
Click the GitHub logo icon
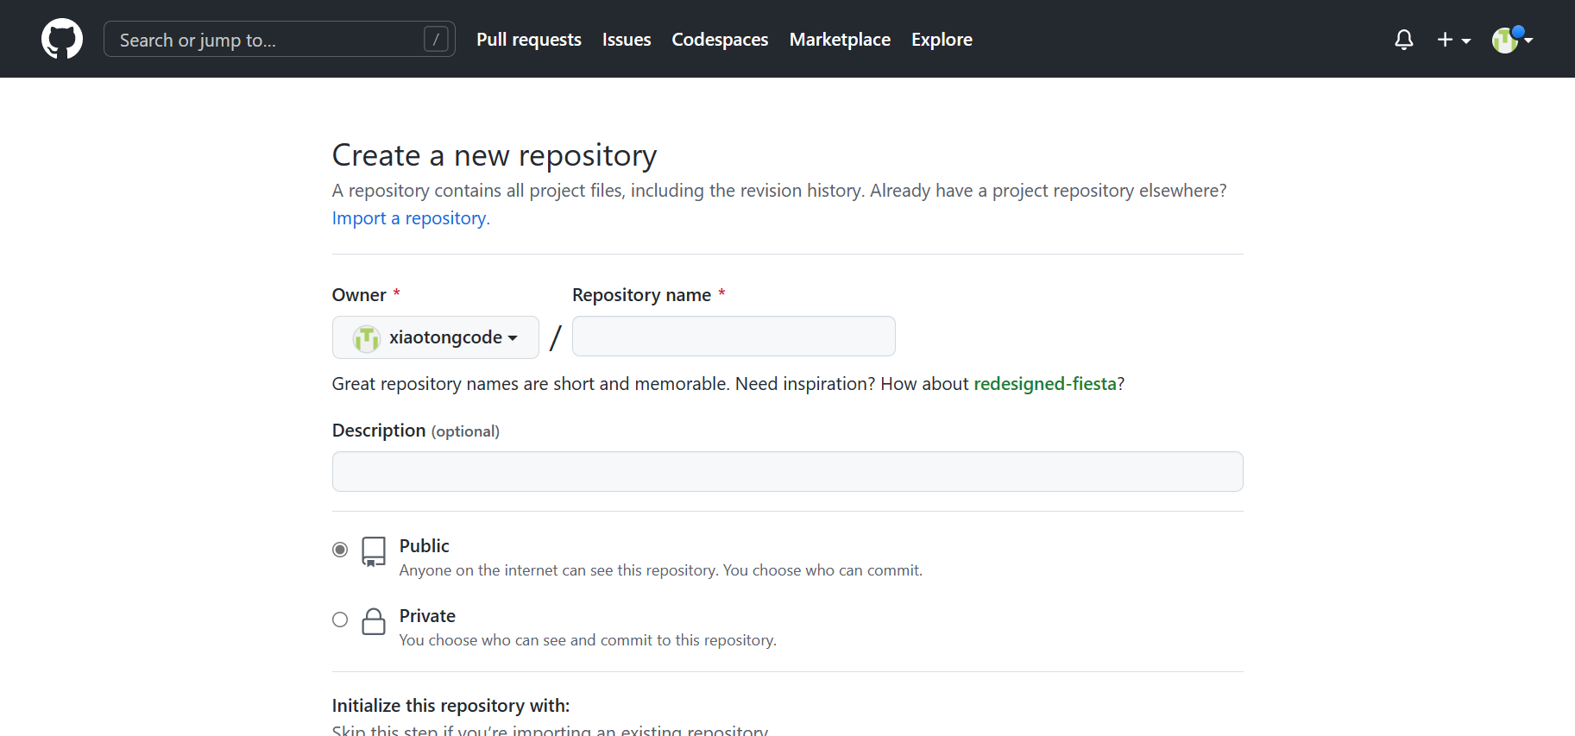pyautogui.click(x=62, y=39)
